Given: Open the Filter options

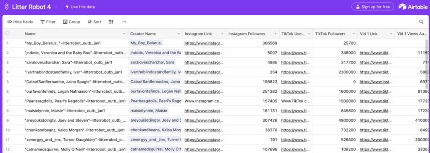Looking at the screenshot, I should [x=48, y=22].
